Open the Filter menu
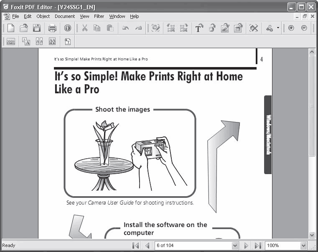 99,16
